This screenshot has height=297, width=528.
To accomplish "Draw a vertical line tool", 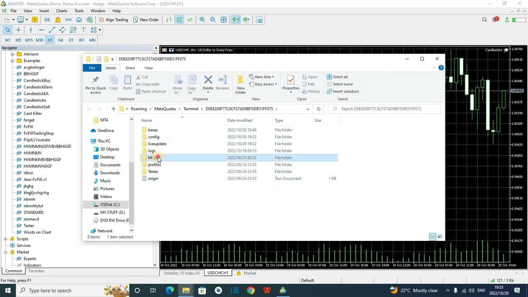I will [31, 30].
